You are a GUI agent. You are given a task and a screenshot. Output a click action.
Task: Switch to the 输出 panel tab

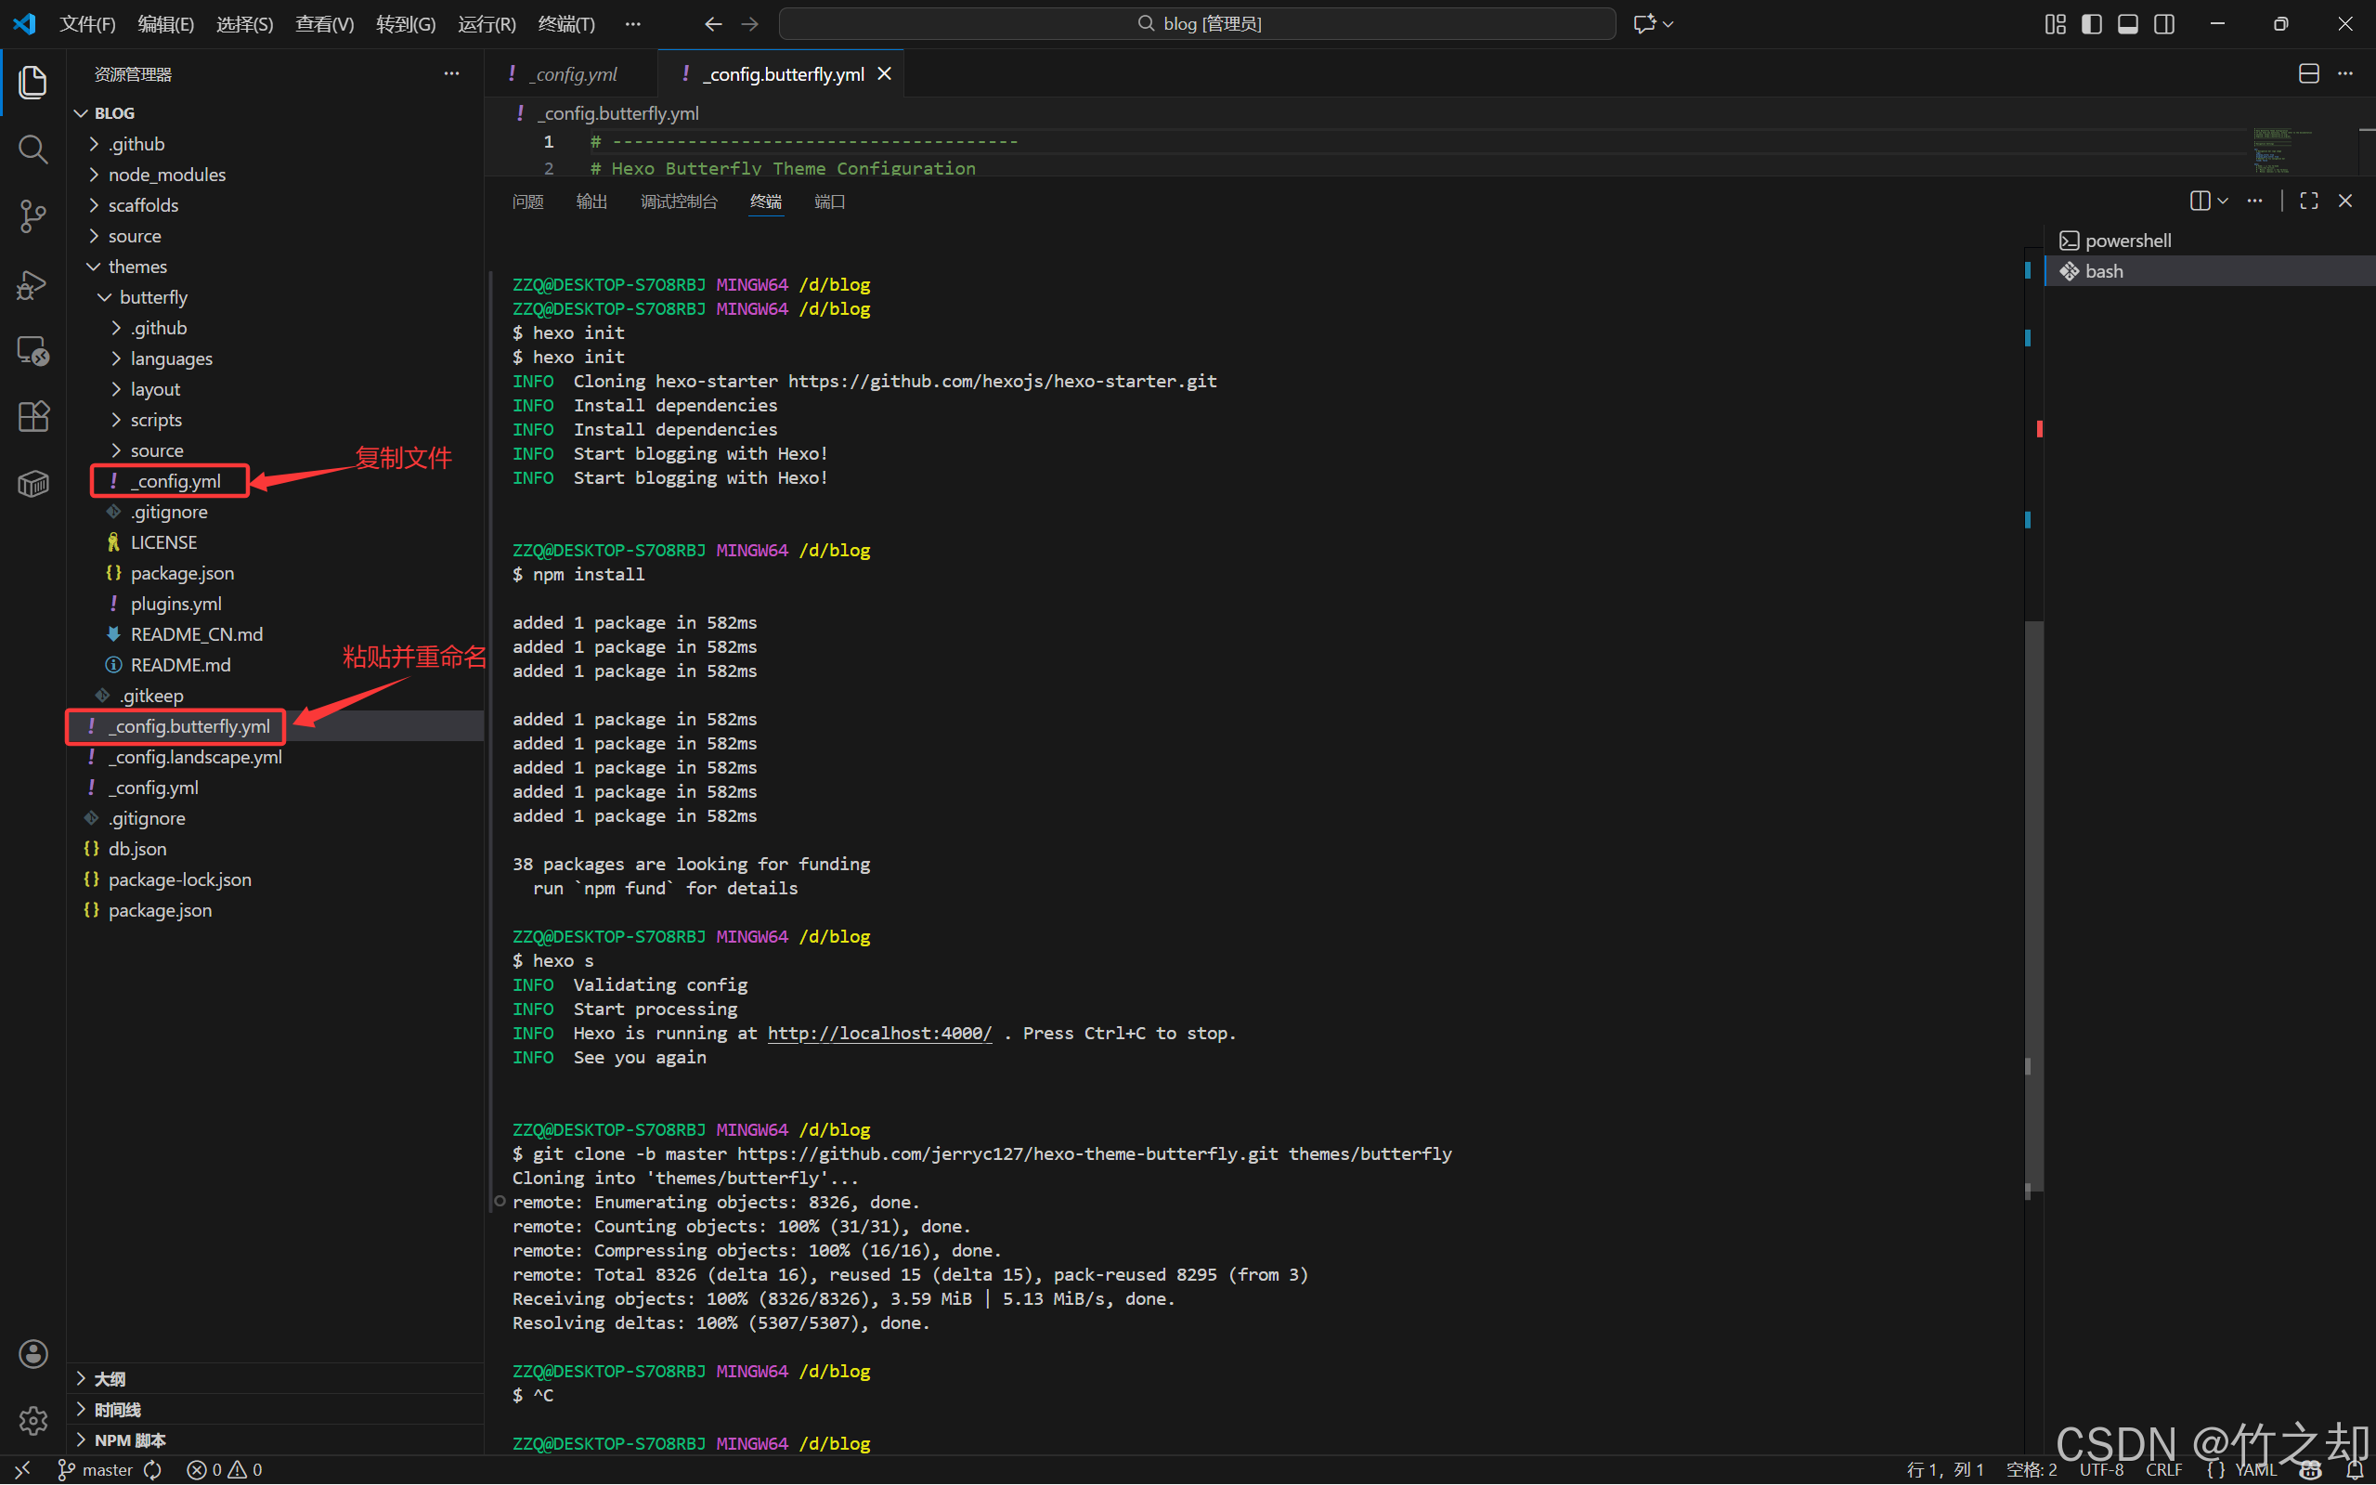(x=591, y=202)
